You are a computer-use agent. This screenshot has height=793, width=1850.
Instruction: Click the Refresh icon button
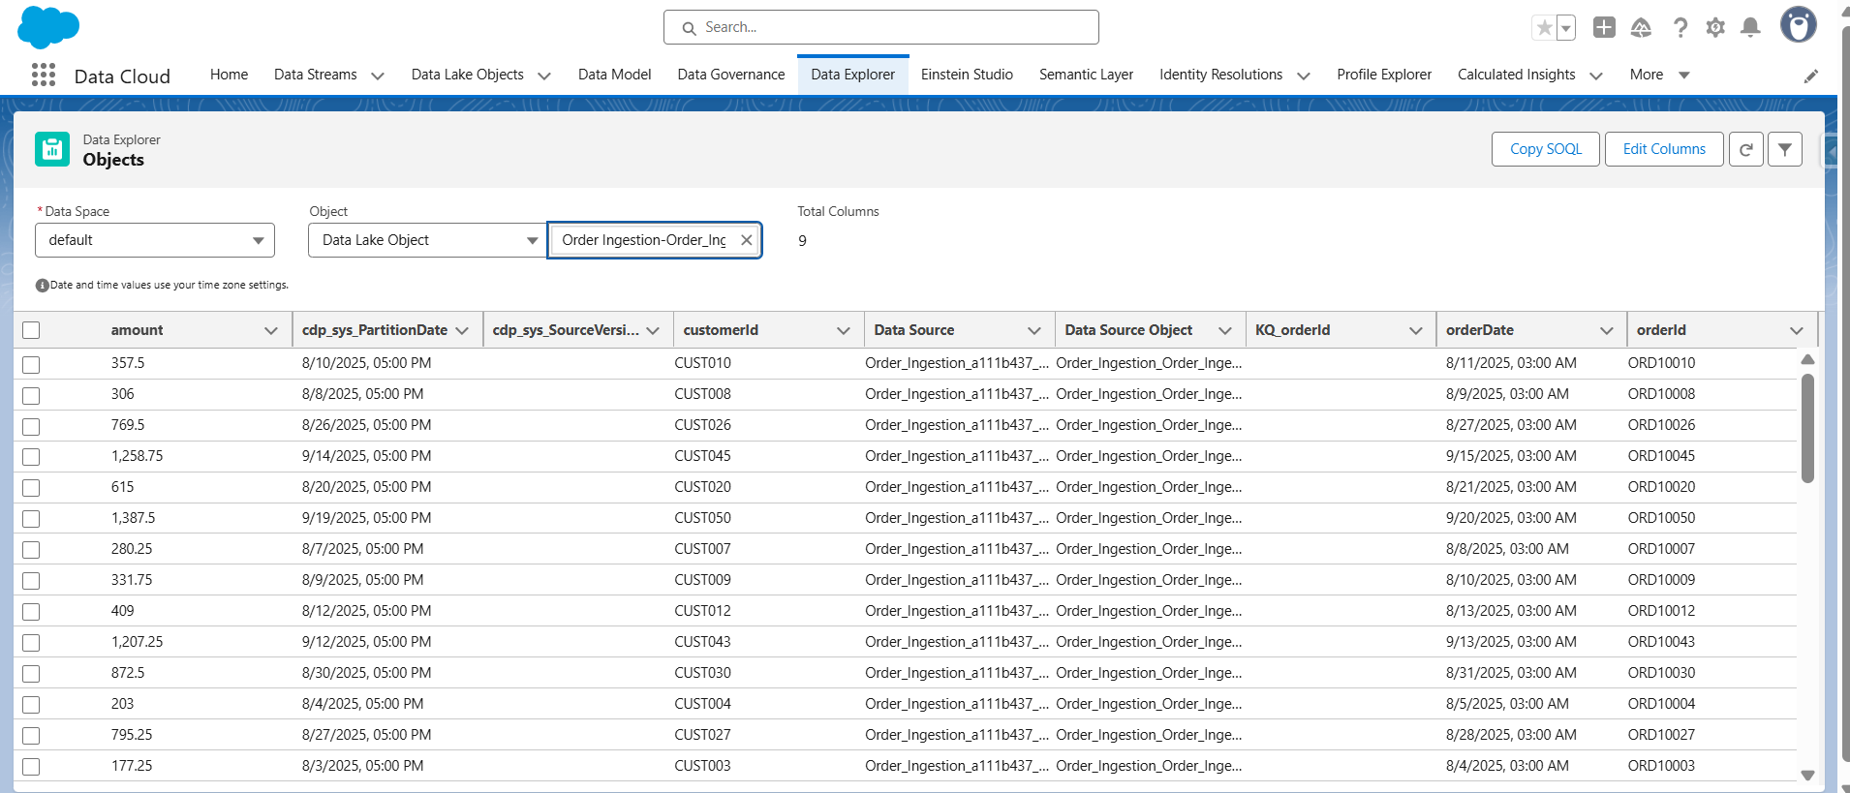click(1745, 149)
